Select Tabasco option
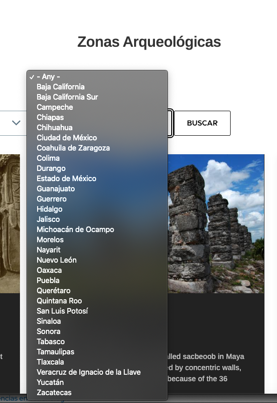 pos(97,341)
